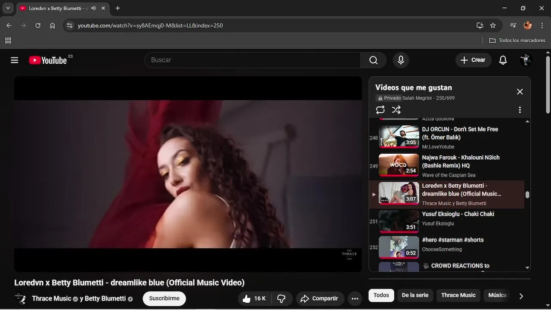Click the Vídeos que me gustan title
This screenshot has width=551, height=310.
point(413,87)
